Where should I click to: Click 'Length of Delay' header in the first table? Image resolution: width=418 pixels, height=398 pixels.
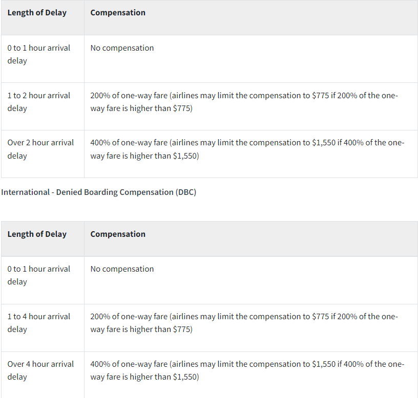point(37,13)
